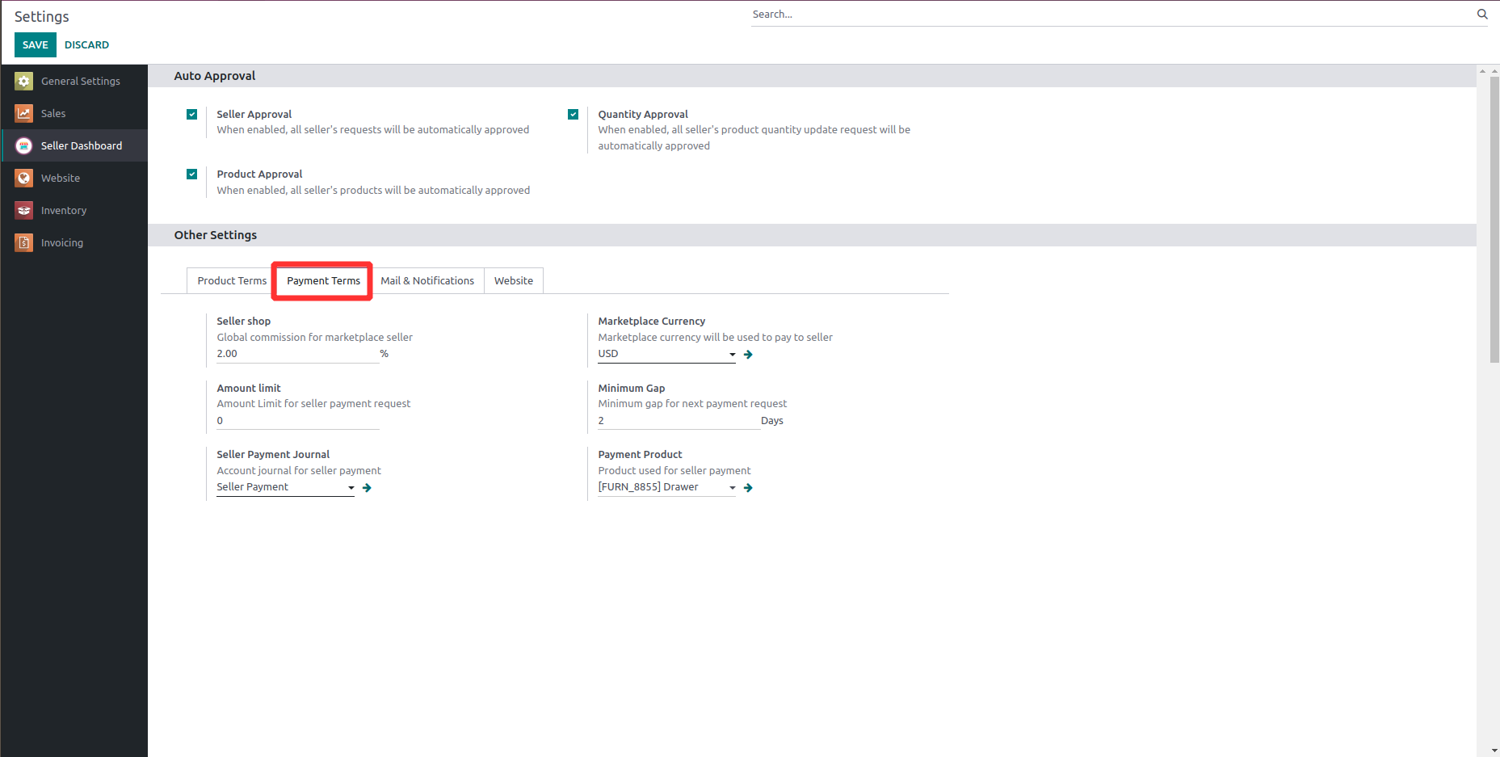Open the Sales icon in sidebar
Screen dimensions: 1500x757
pos(24,113)
